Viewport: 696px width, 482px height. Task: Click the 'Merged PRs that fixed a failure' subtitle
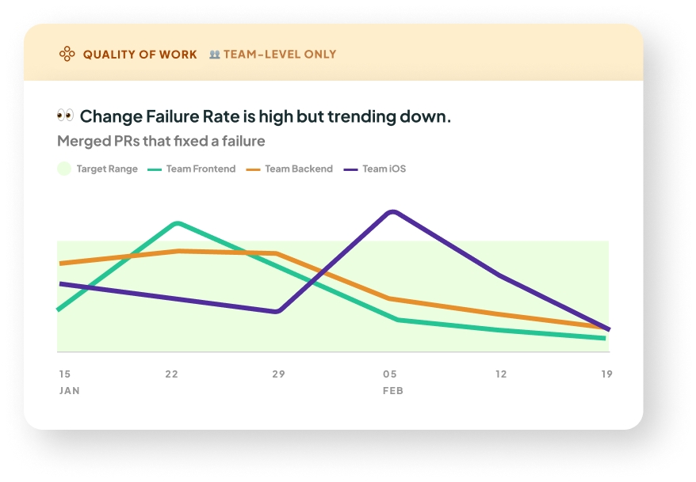point(161,141)
